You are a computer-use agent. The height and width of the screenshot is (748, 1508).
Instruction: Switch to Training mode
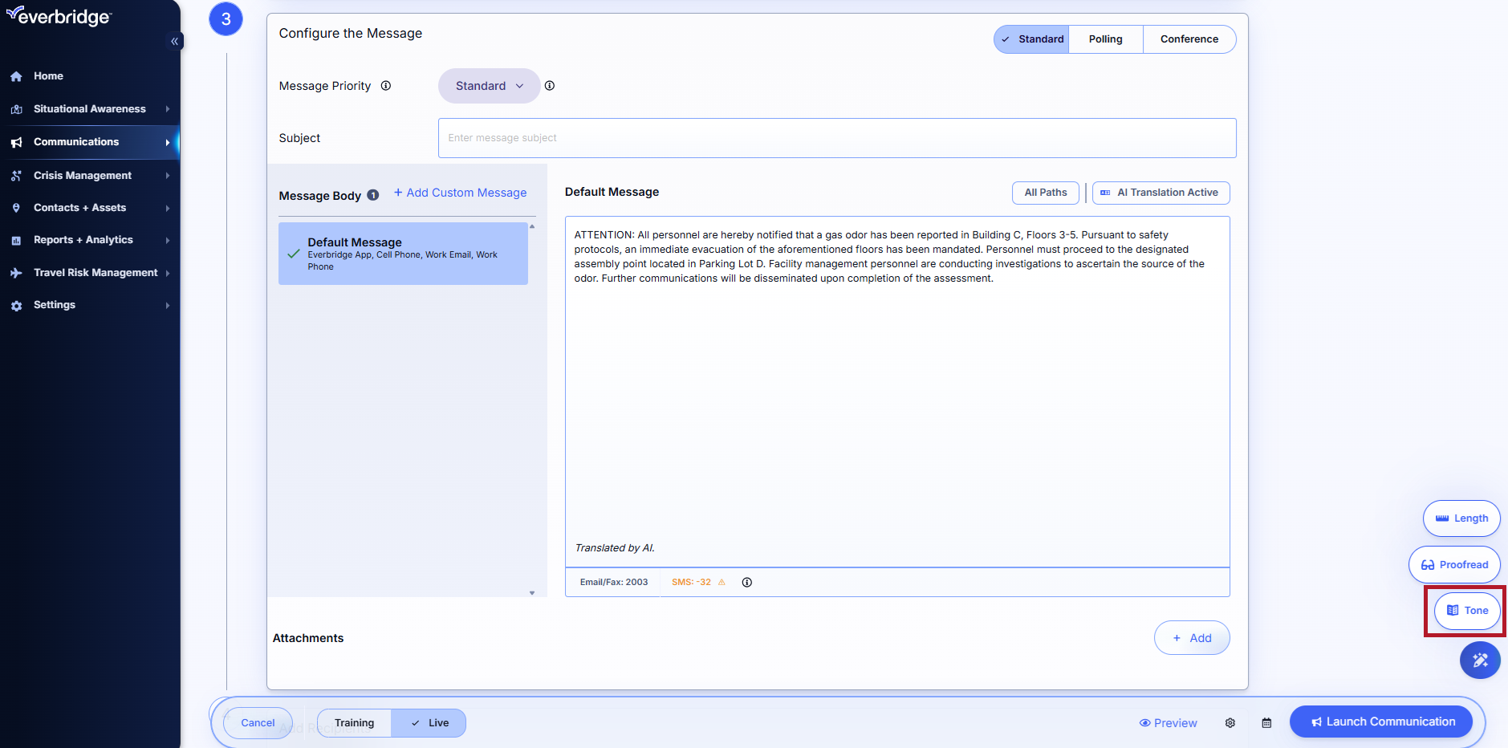tap(354, 723)
